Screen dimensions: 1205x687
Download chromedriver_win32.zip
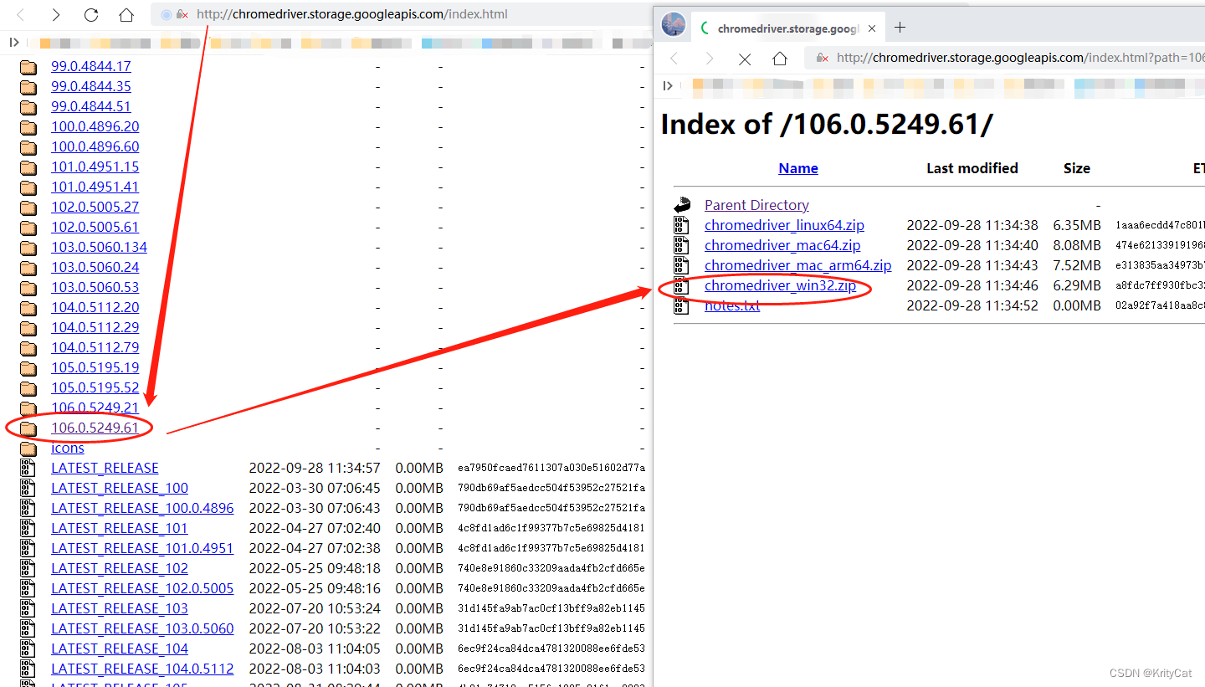tap(780, 285)
